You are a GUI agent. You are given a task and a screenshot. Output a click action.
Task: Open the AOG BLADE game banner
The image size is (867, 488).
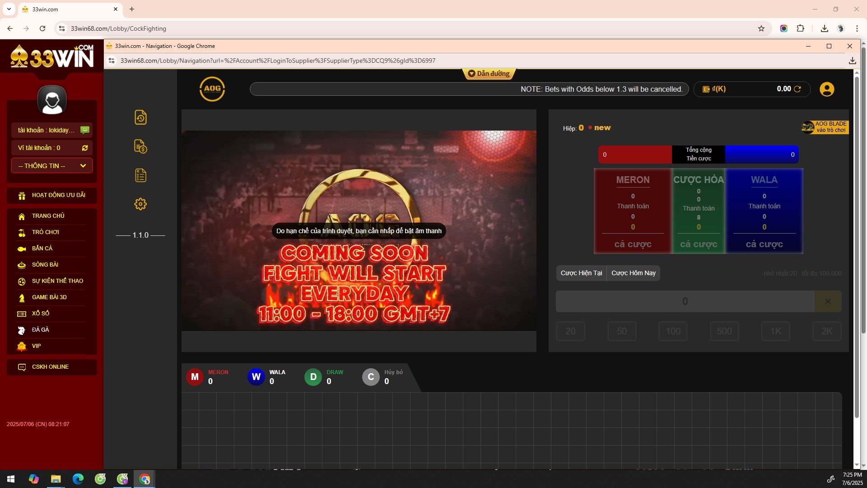pos(825,127)
